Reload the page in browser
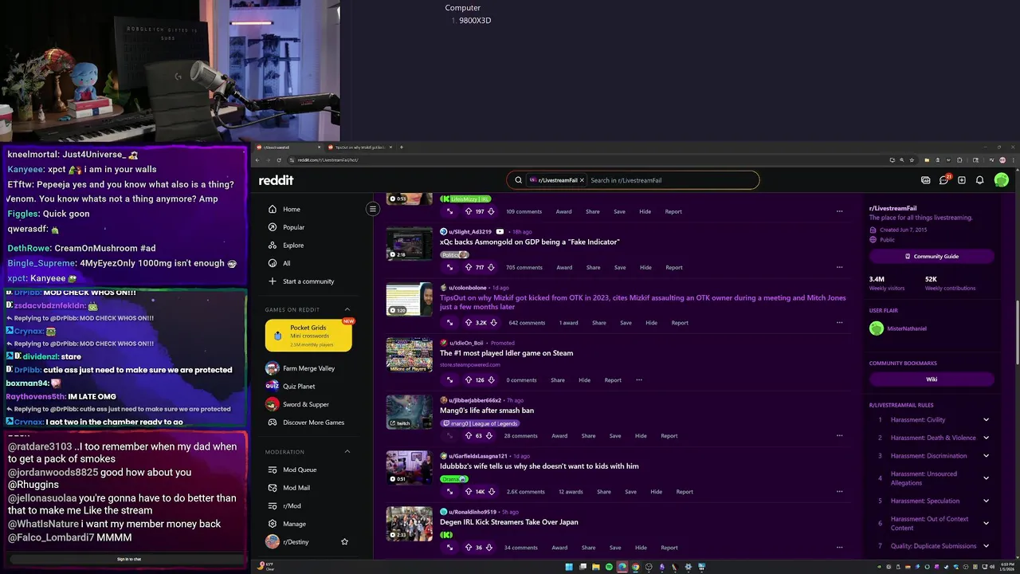 (x=279, y=159)
